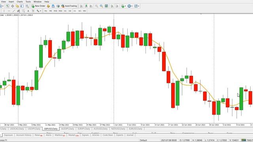Viewport: 253px width, 142px height.
Task: Switch chart to candlesticks style
Action: pyautogui.click(x=86, y=6)
